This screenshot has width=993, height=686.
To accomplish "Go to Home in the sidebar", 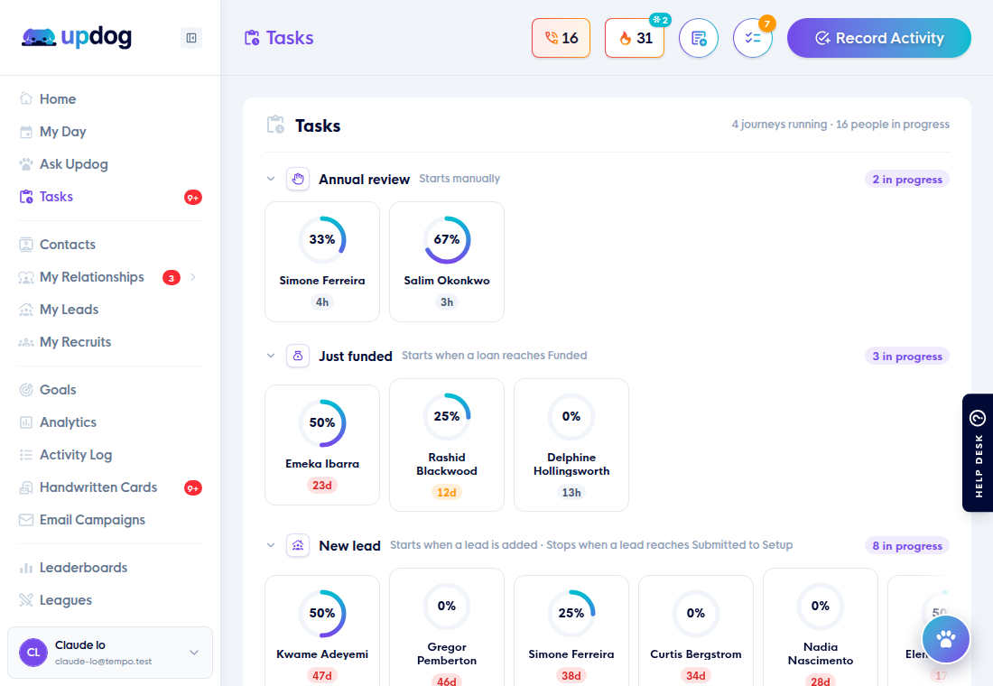I will tap(58, 98).
